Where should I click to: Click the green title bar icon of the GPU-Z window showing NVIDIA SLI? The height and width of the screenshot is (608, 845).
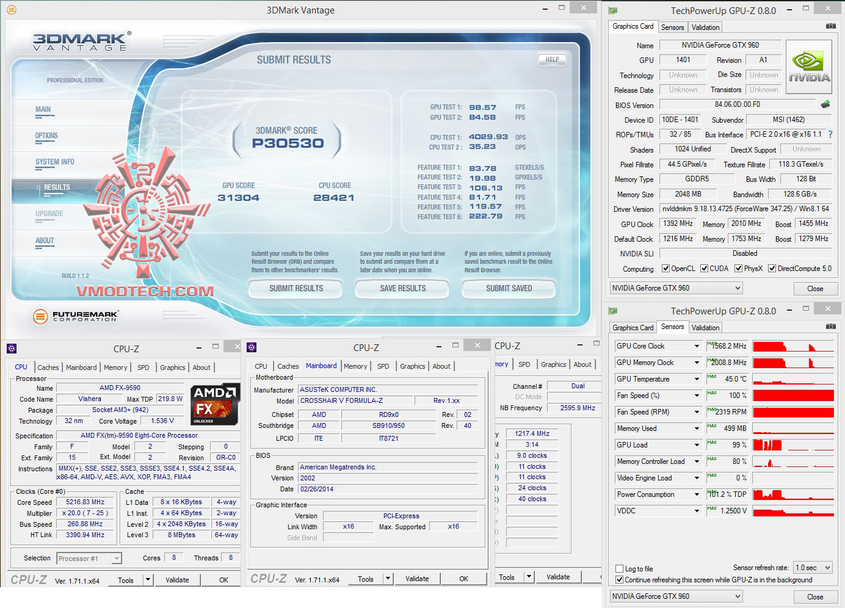(613, 10)
